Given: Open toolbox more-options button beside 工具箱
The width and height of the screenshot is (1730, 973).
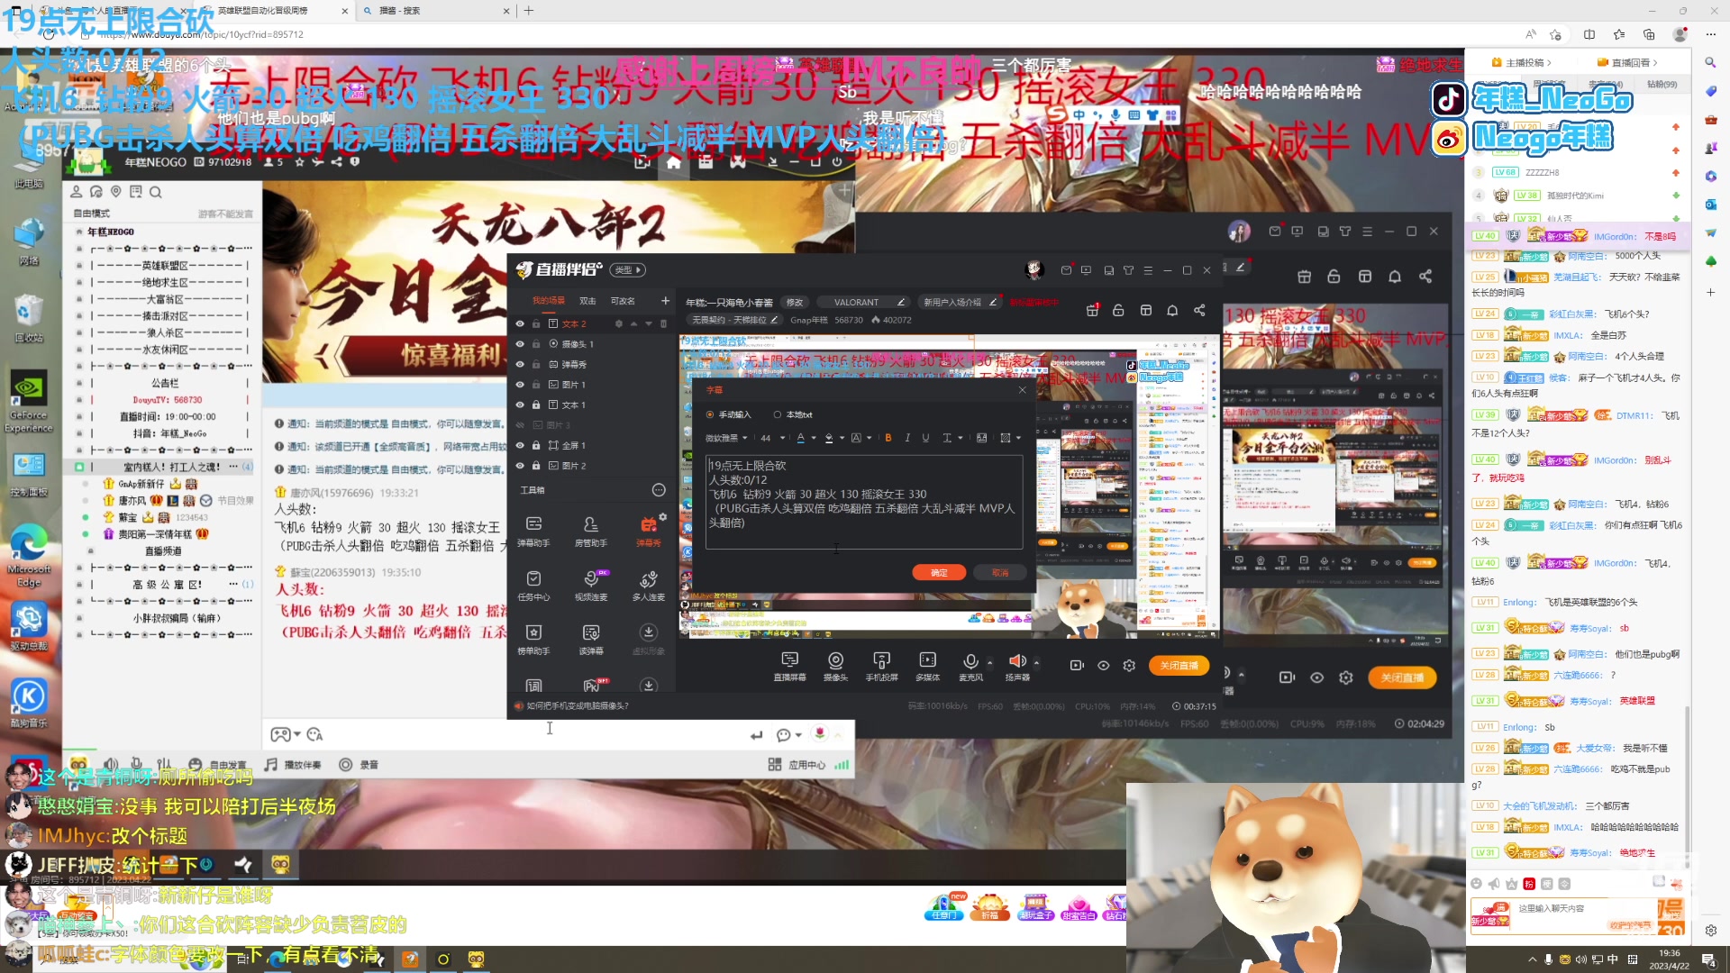Looking at the screenshot, I should [x=659, y=490].
